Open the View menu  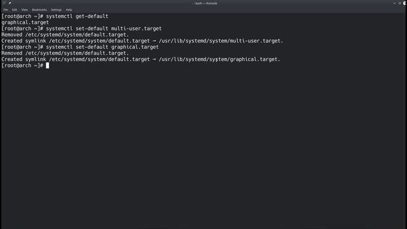click(x=24, y=10)
